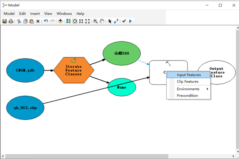Select the Cut scissors icon
Image resolution: width=239 pixels, height=159 pixels.
(19, 21)
